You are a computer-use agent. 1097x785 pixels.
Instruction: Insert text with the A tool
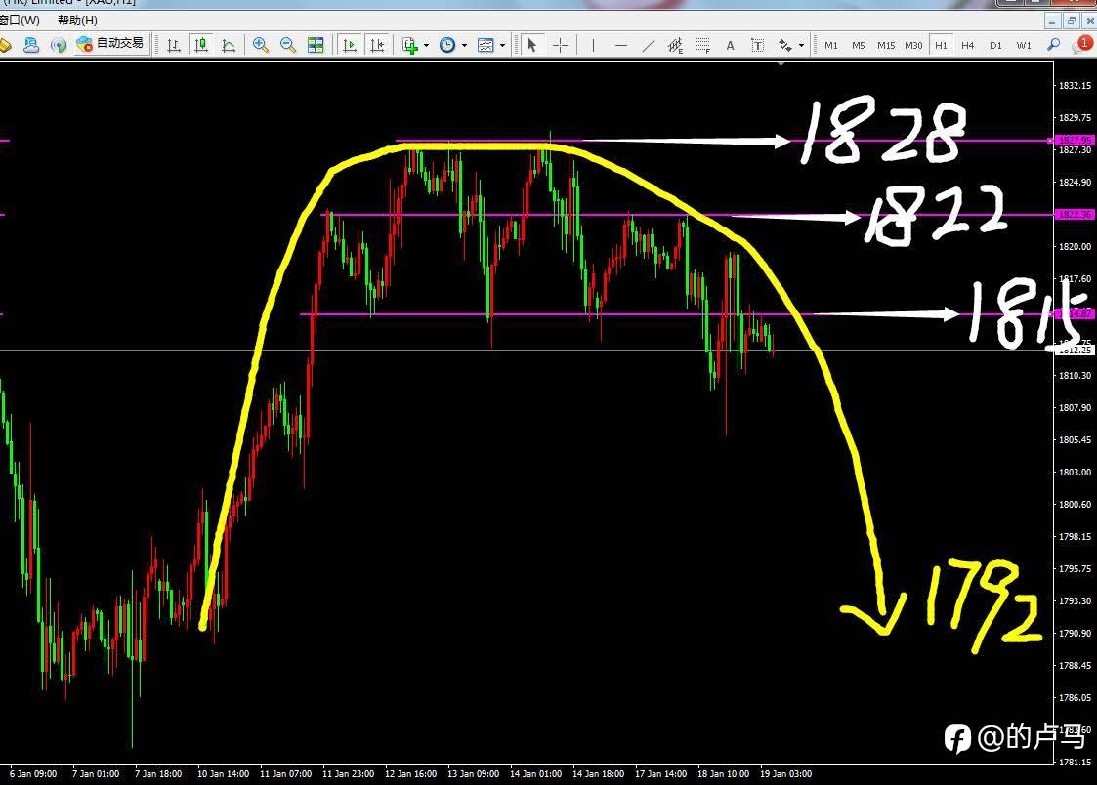(730, 46)
